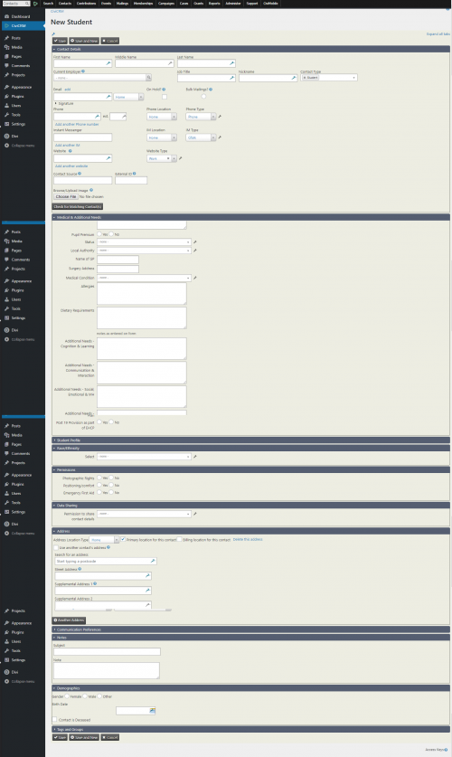This screenshot has height=757, width=452.
Task: Click the wrench icon beside Race/Ethnicity Select
Action: [x=195, y=457]
